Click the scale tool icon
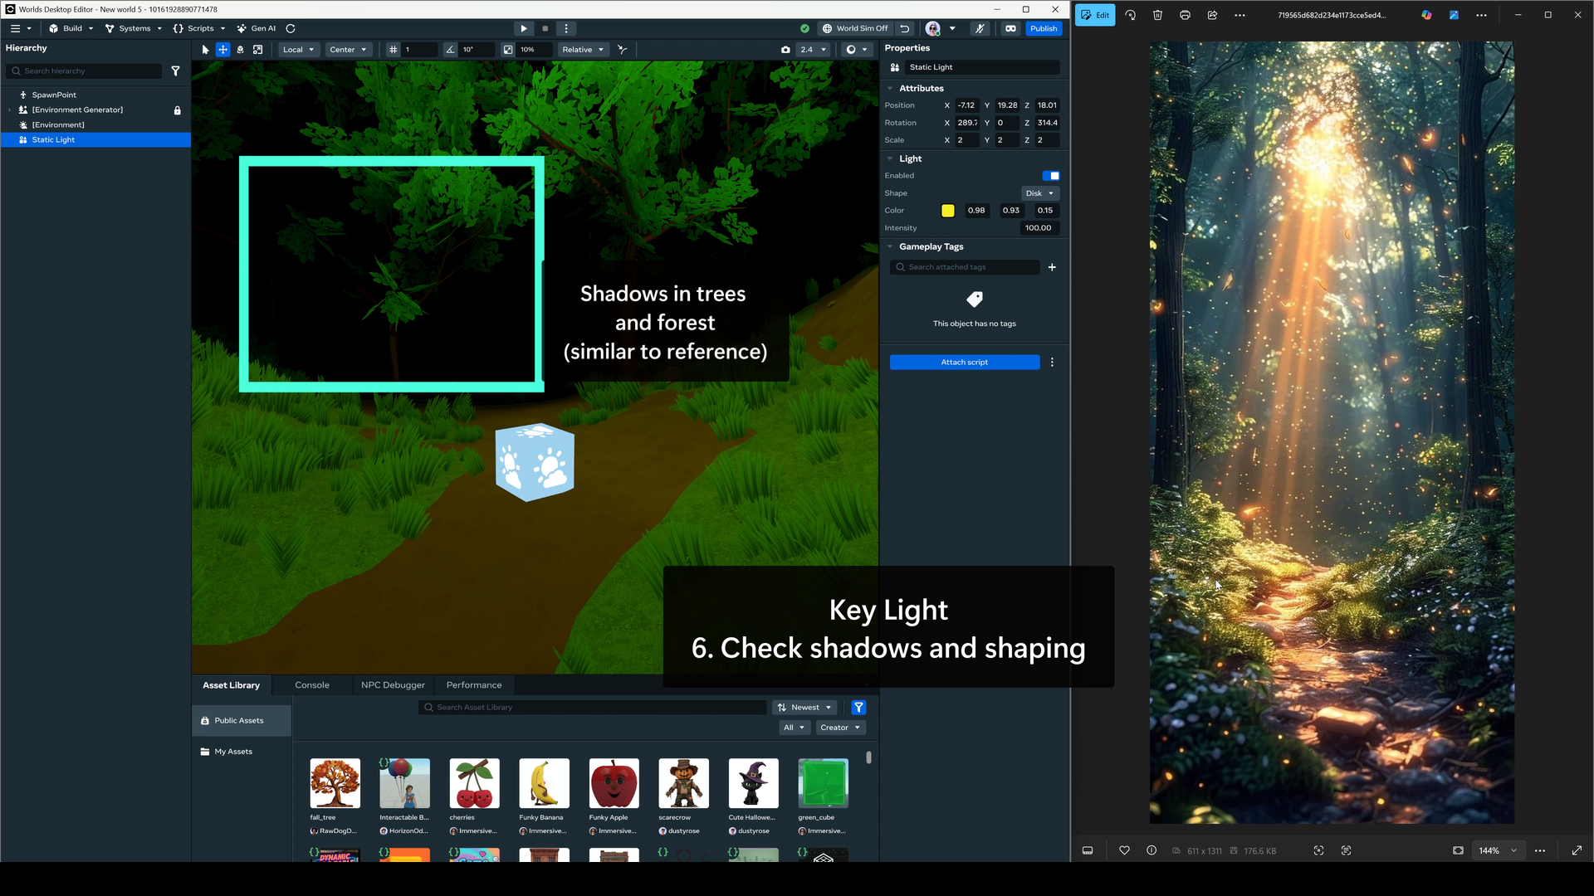The height and width of the screenshot is (896, 1594). (x=258, y=50)
